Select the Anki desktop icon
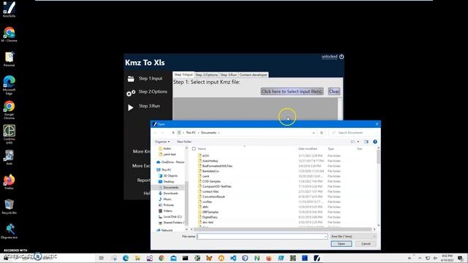 click(x=10, y=157)
